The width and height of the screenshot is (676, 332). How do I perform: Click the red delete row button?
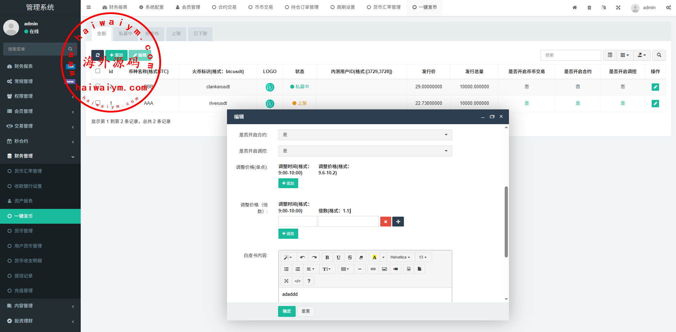(x=386, y=222)
